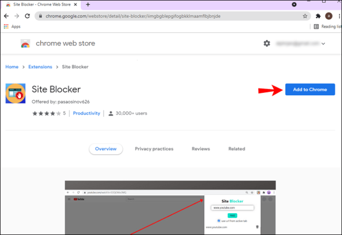Click the extension preview screenshot
The width and height of the screenshot is (342, 235).
point(170,208)
